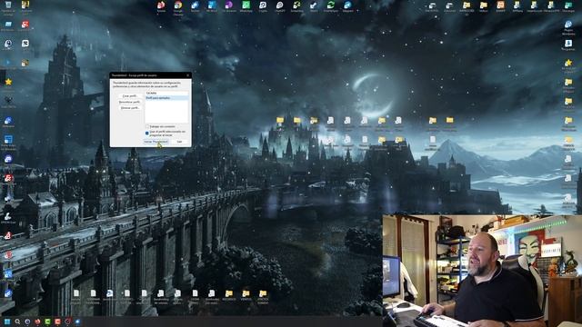Open the green WhatsApp desktop shortcut
This screenshot has width=582, height=327.
pos(246,5)
